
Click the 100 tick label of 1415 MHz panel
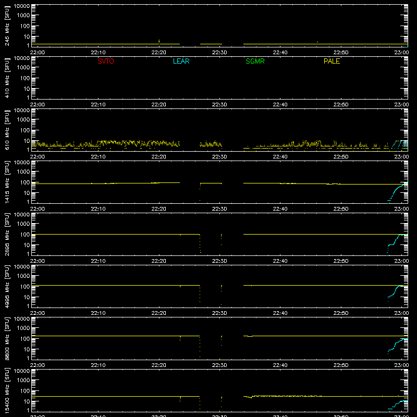[x=25, y=182]
